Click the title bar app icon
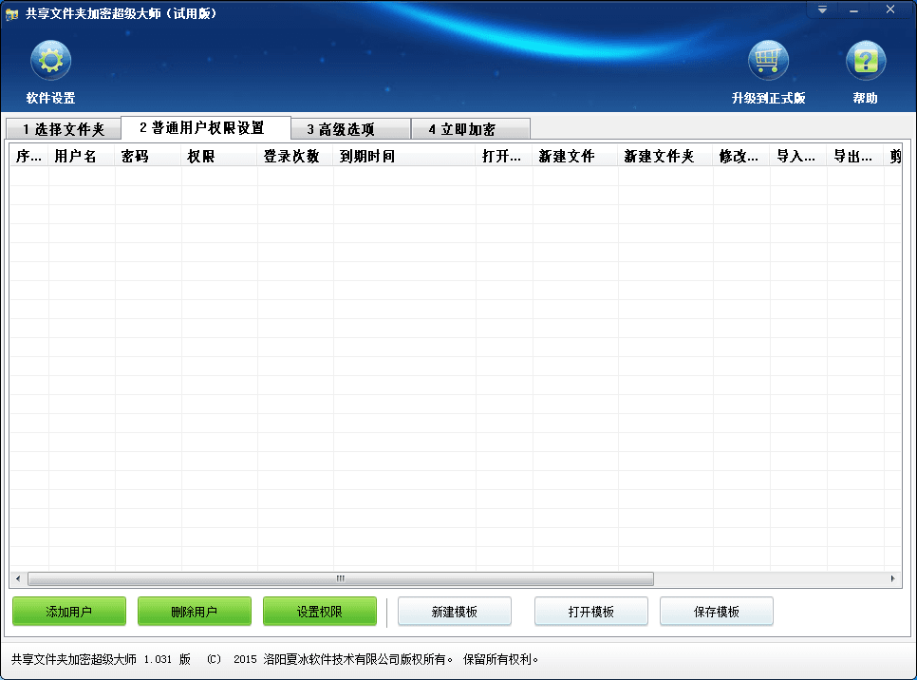 tap(11, 13)
